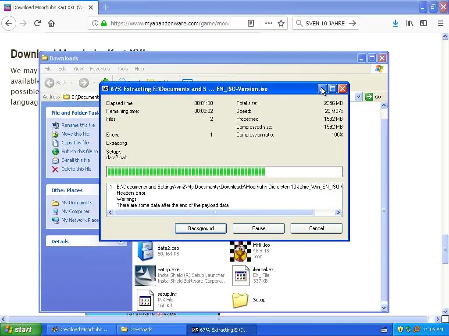Image resolution: width=449 pixels, height=336 pixels.
Task: Select ikernel.ex_ file
Action: (x=241, y=276)
